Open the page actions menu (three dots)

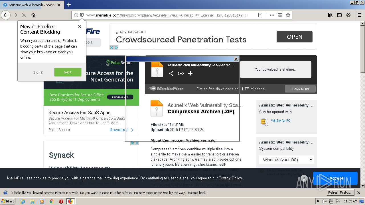[x=272, y=15]
